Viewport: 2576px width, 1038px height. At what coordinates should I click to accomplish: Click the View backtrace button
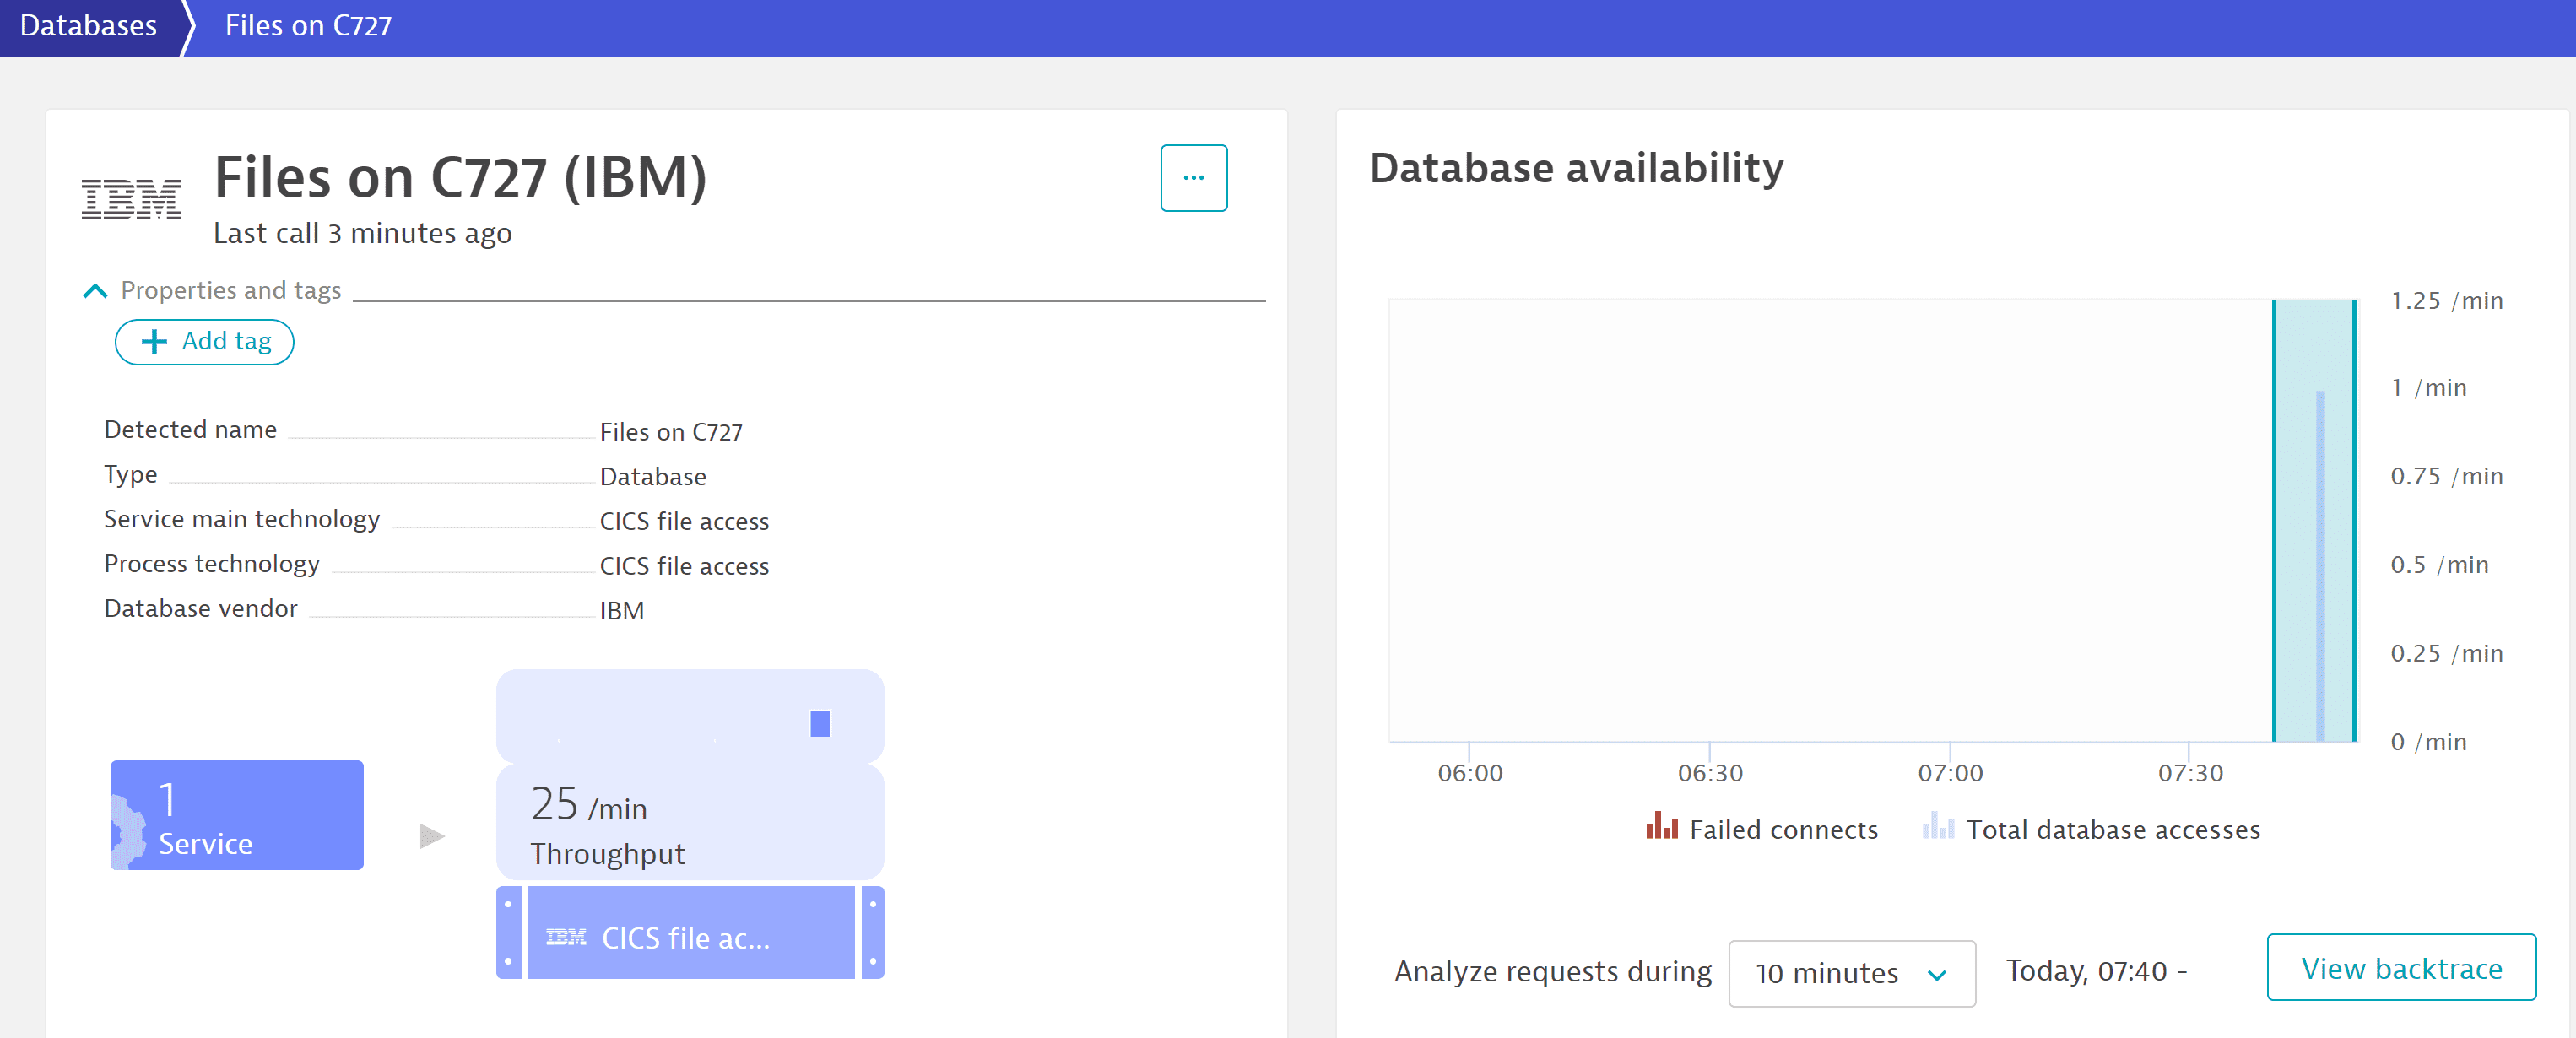click(x=2401, y=968)
